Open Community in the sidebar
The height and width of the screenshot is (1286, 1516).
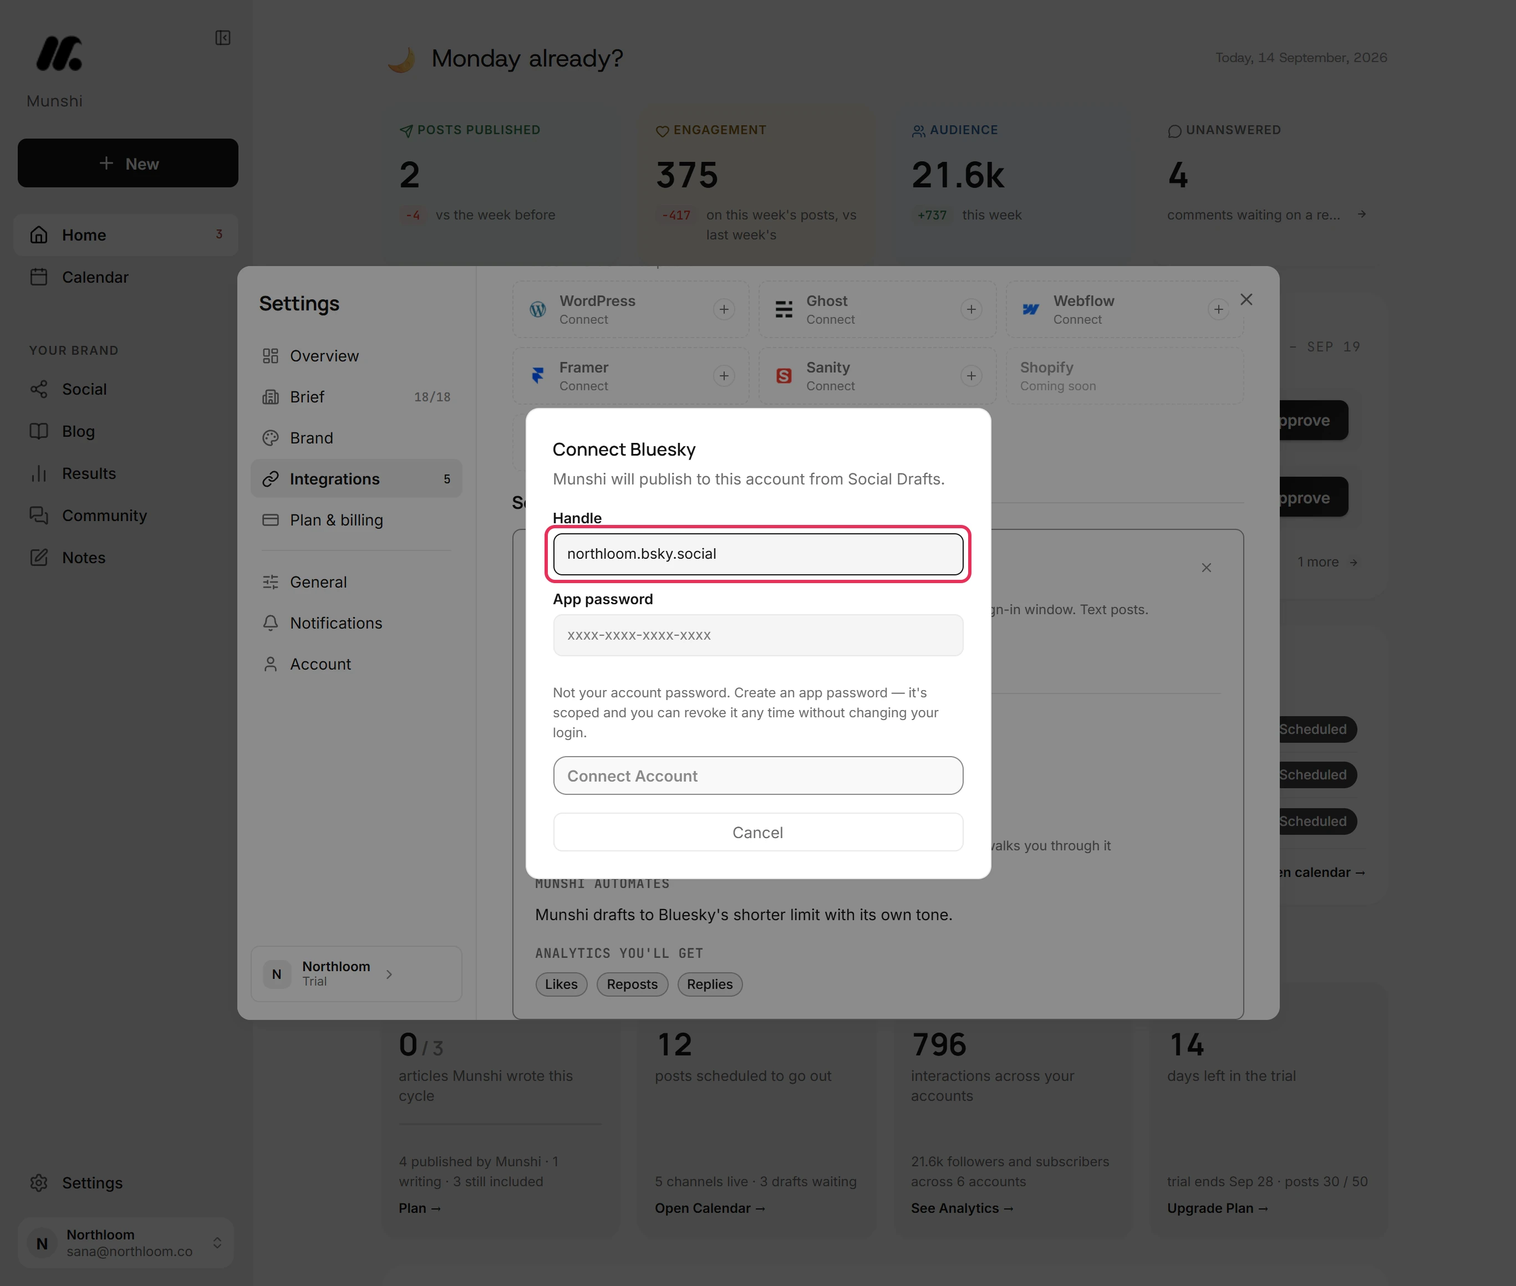125,516
